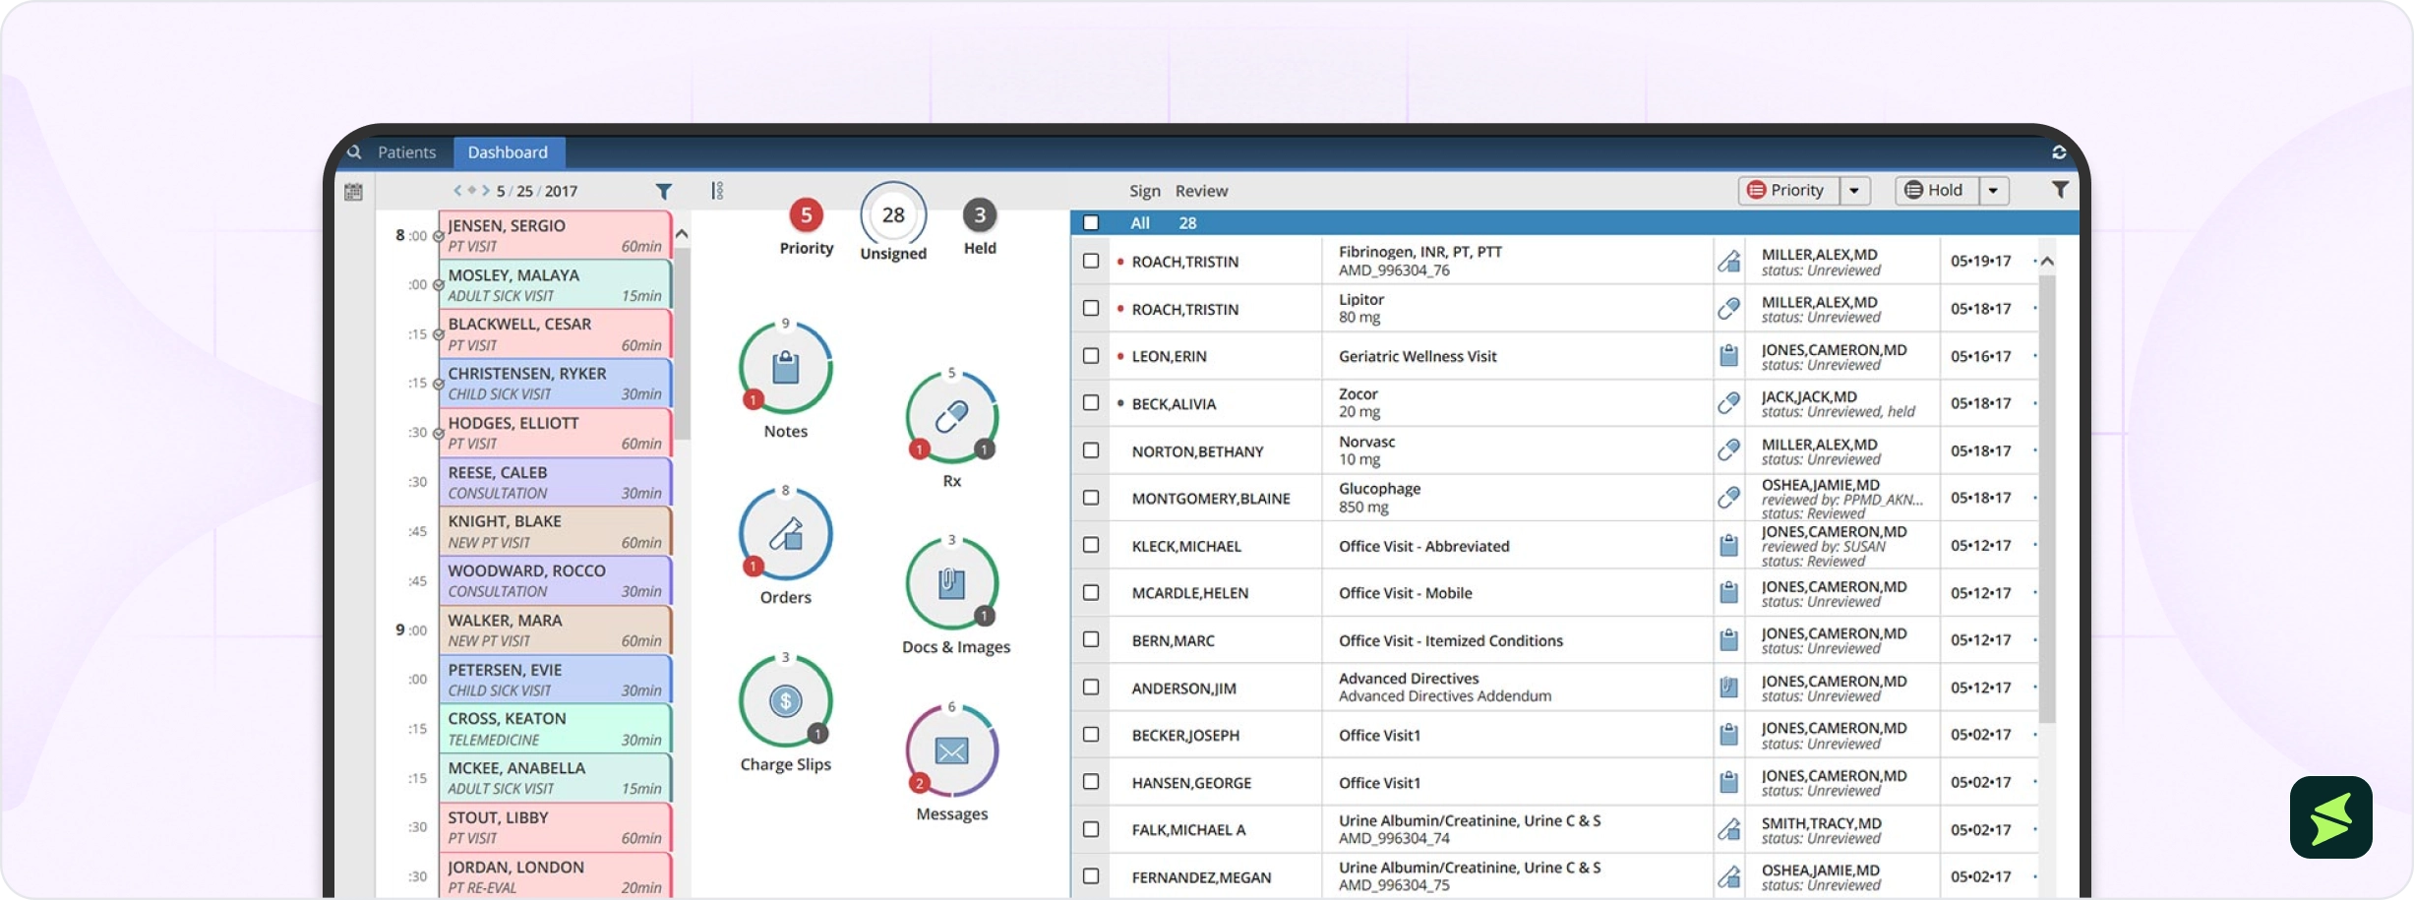
Task: Open CHRISTENSEN, RYKER child sick visit
Action: pyautogui.click(x=555, y=383)
